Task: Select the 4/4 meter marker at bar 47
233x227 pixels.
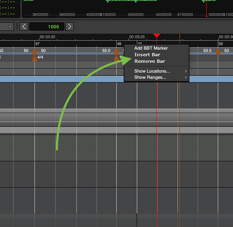Action: [35, 58]
